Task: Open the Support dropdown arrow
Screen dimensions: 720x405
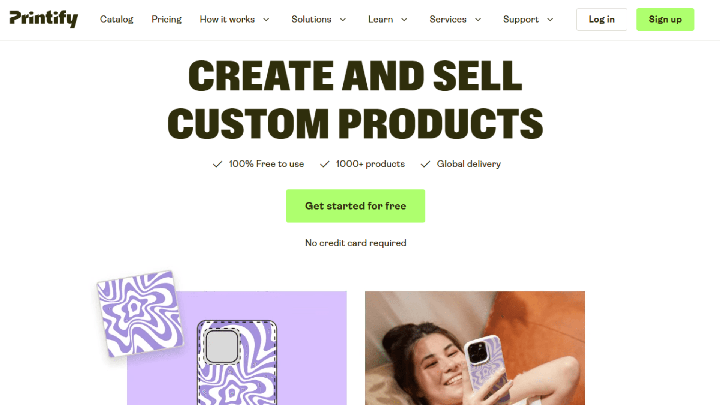Action: pyautogui.click(x=550, y=19)
